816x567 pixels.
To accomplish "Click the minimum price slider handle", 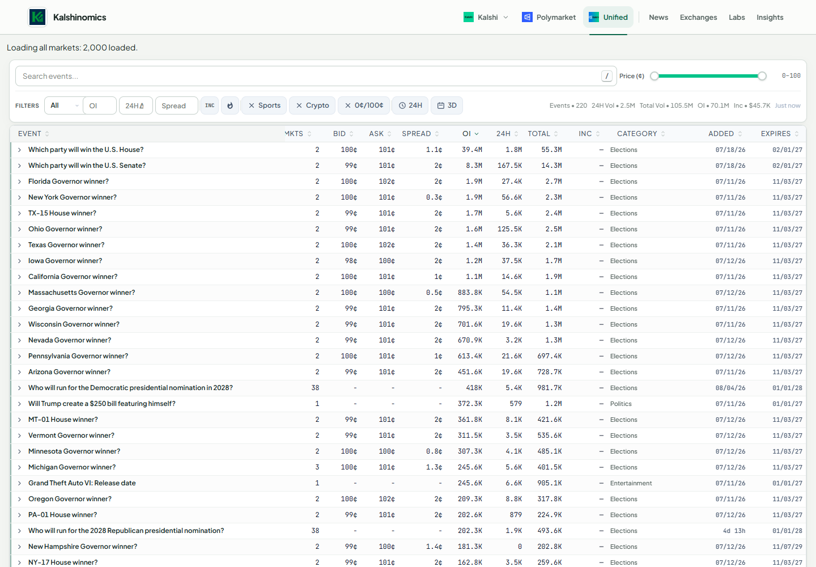I will (654, 76).
